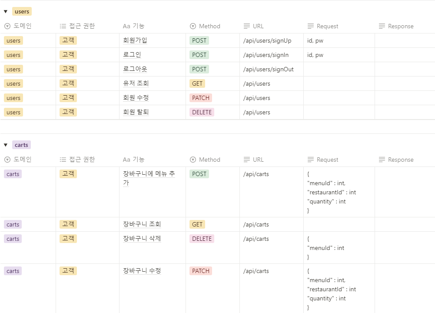Open the 회원 탈퇴 page link

click(136, 113)
